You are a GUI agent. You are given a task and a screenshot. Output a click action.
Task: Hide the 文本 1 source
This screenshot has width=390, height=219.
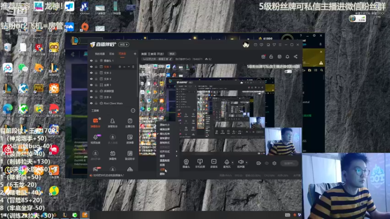pyautogui.click(x=91, y=67)
